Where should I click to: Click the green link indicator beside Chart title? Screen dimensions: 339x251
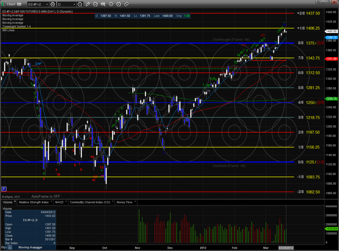pos(3,4)
